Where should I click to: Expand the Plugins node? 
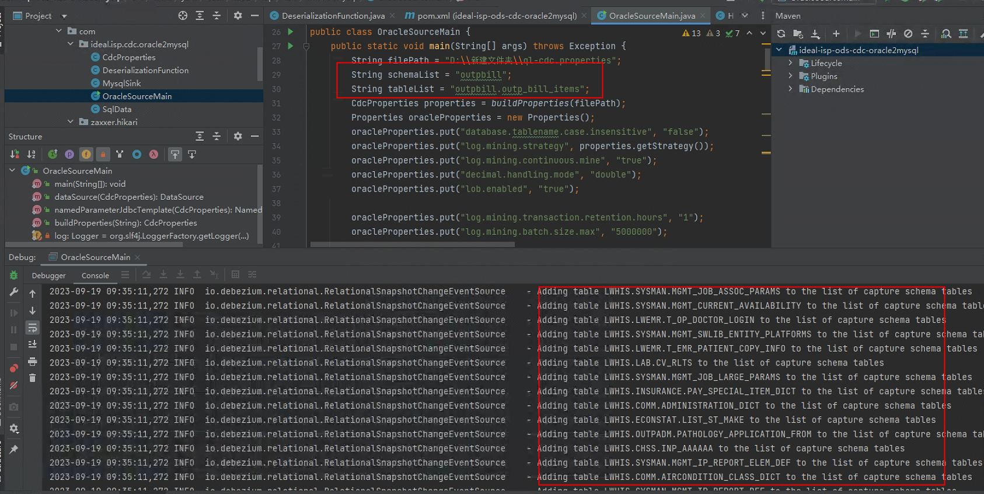coord(791,76)
